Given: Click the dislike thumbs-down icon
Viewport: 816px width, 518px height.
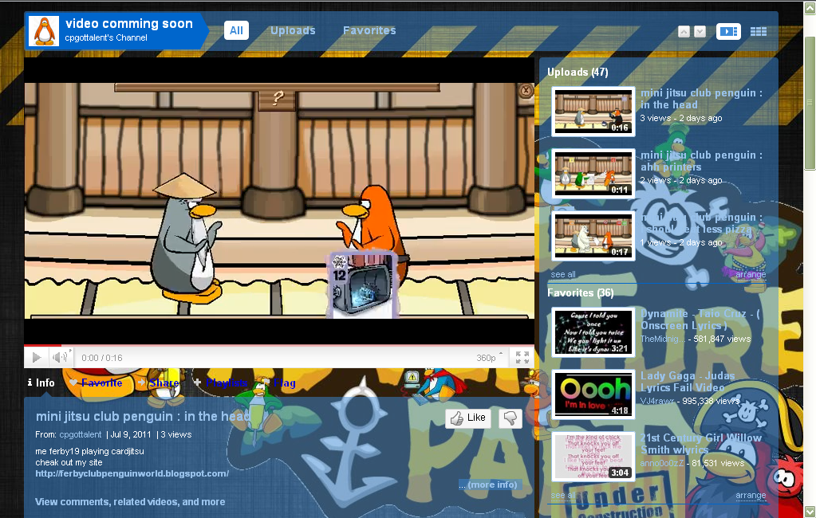Looking at the screenshot, I should 510,418.
